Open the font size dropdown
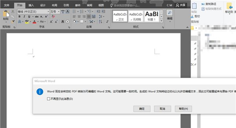Viewport: 236px width, 128px height. (x=59, y=12)
